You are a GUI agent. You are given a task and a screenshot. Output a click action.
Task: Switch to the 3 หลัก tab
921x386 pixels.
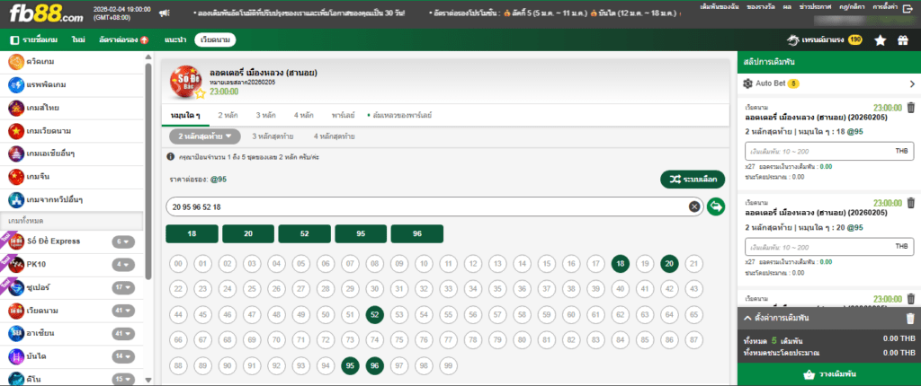(265, 115)
